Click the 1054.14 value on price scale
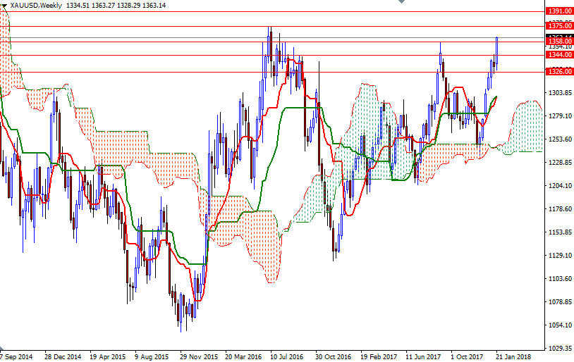 point(558,325)
